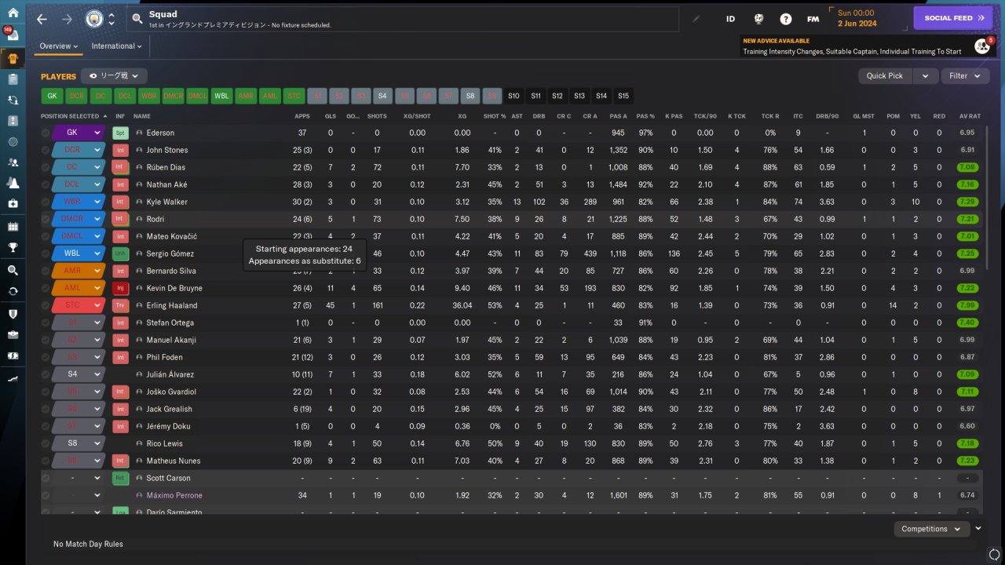Click the pencil edit icon
Screen dimensions: 1005x565
(696, 19)
